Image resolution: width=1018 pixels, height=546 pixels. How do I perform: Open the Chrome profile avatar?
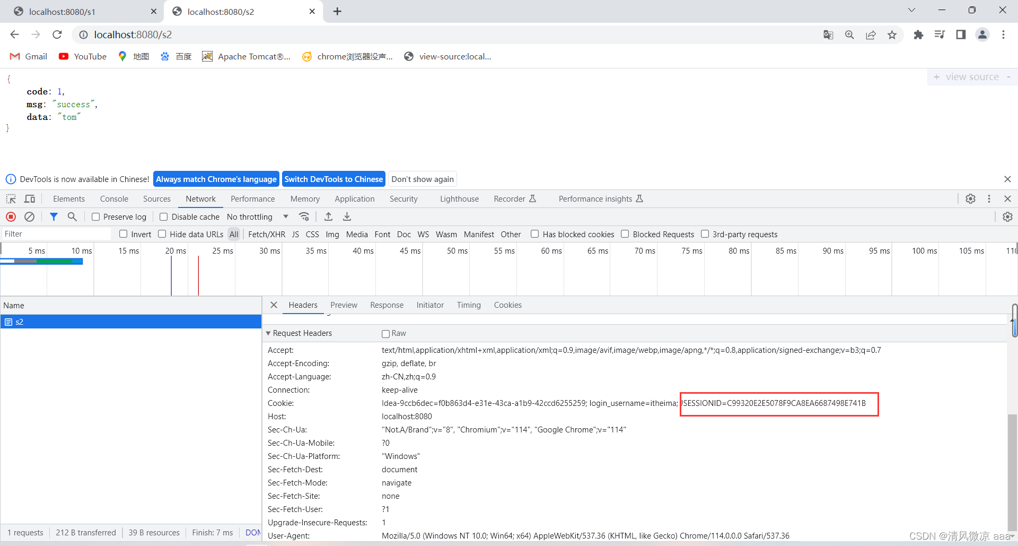pyautogui.click(x=982, y=34)
